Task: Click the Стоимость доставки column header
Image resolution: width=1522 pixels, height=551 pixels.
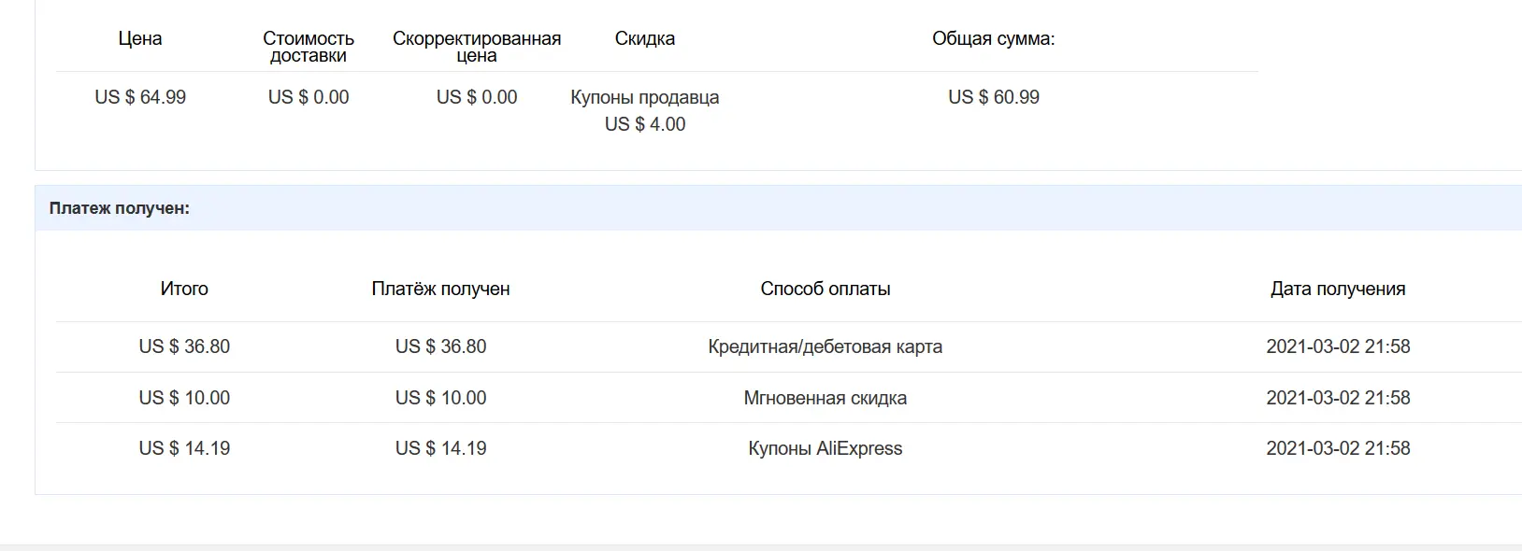Action: 309,47
